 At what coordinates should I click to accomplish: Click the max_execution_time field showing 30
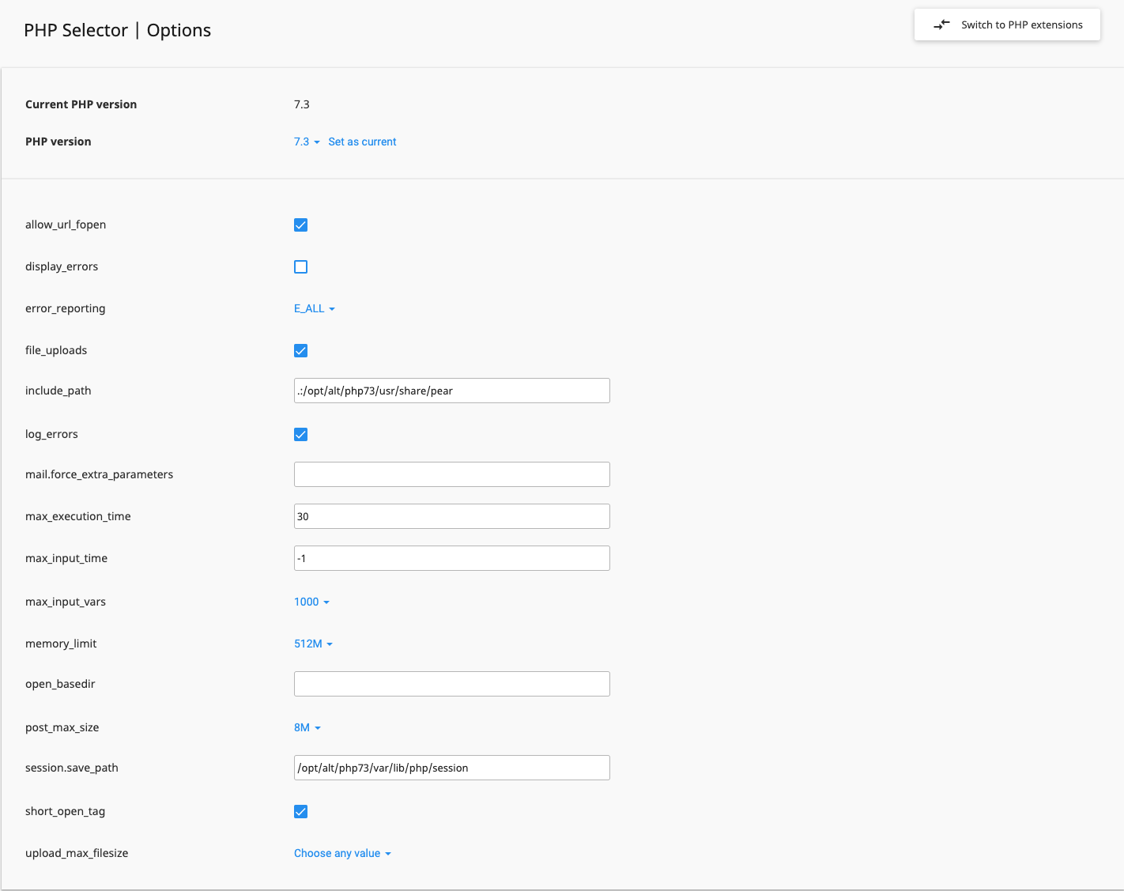(x=452, y=516)
